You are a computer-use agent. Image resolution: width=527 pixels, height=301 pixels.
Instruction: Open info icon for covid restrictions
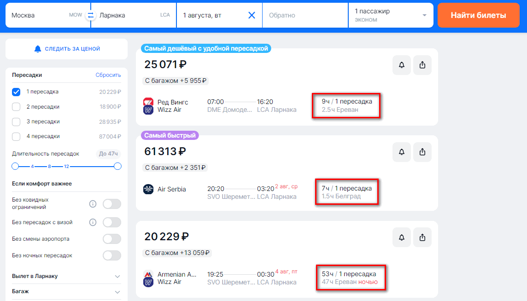click(x=93, y=204)
